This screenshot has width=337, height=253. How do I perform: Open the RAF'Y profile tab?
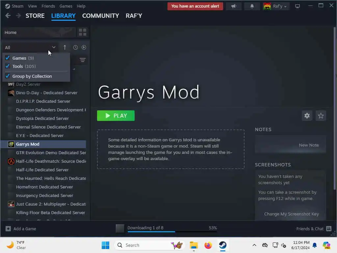pyautogui.click(x=134, y=16)
